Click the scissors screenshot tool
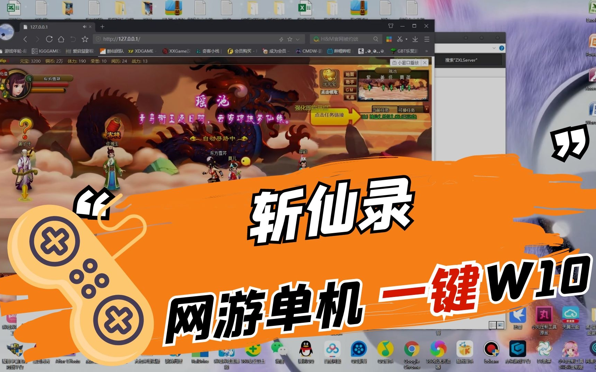This screenshot has height=372, width=596. [400, 39]
